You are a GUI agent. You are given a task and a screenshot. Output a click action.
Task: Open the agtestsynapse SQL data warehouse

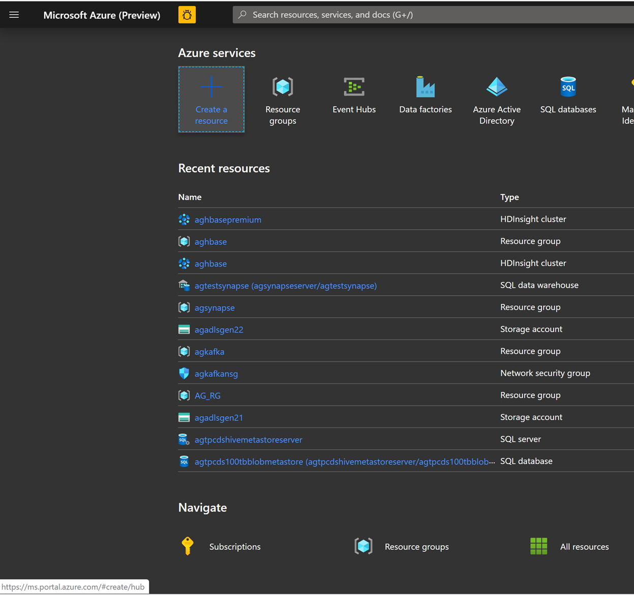(x=286, y=286)
